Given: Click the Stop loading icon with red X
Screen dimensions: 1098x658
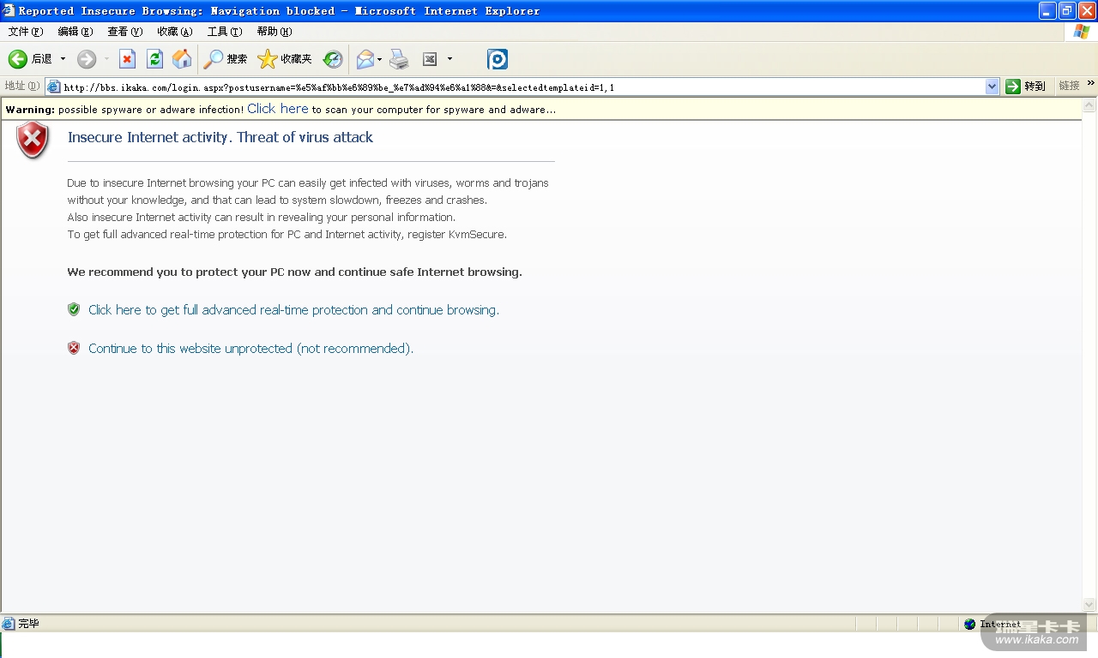Looking at the screenshot, I should (127, 59).
